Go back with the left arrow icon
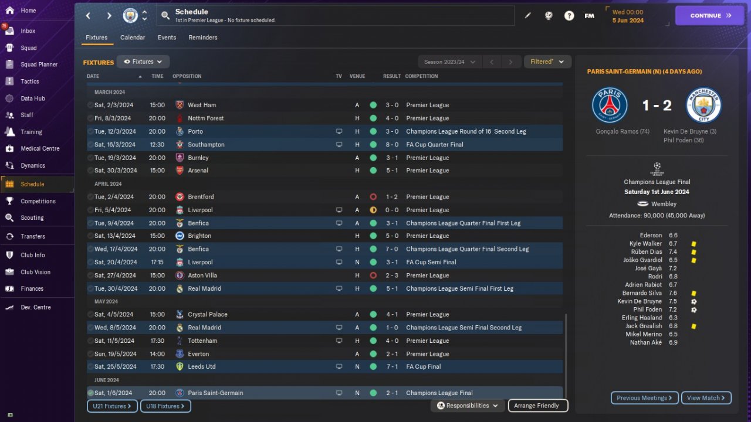Image resolution: width=751 pixels, height=422 pixels. coord(88,16)
